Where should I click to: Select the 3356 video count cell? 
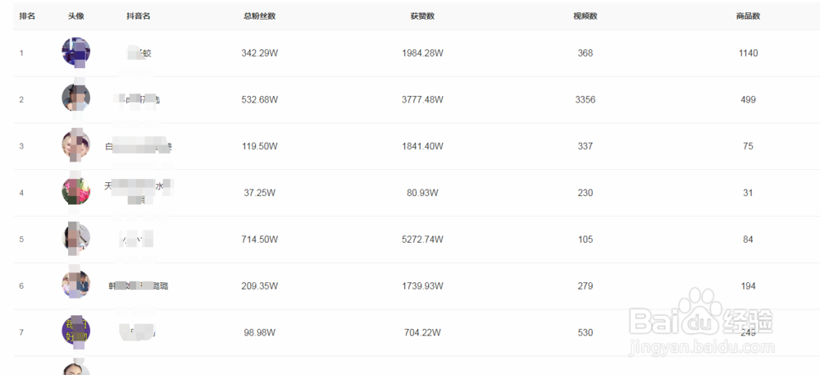click(x=585, y=99)
